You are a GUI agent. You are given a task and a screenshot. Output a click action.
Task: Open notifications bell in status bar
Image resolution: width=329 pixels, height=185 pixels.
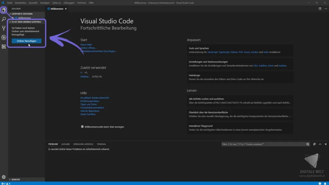(x=325, y=183)
